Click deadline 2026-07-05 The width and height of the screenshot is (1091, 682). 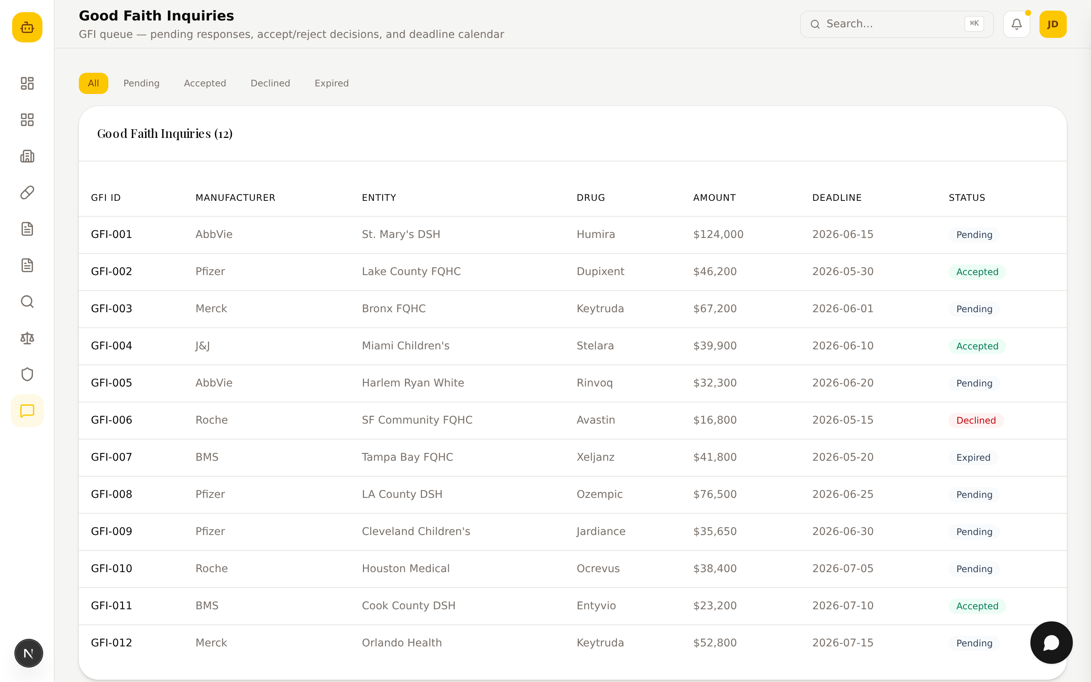point(842,568)
